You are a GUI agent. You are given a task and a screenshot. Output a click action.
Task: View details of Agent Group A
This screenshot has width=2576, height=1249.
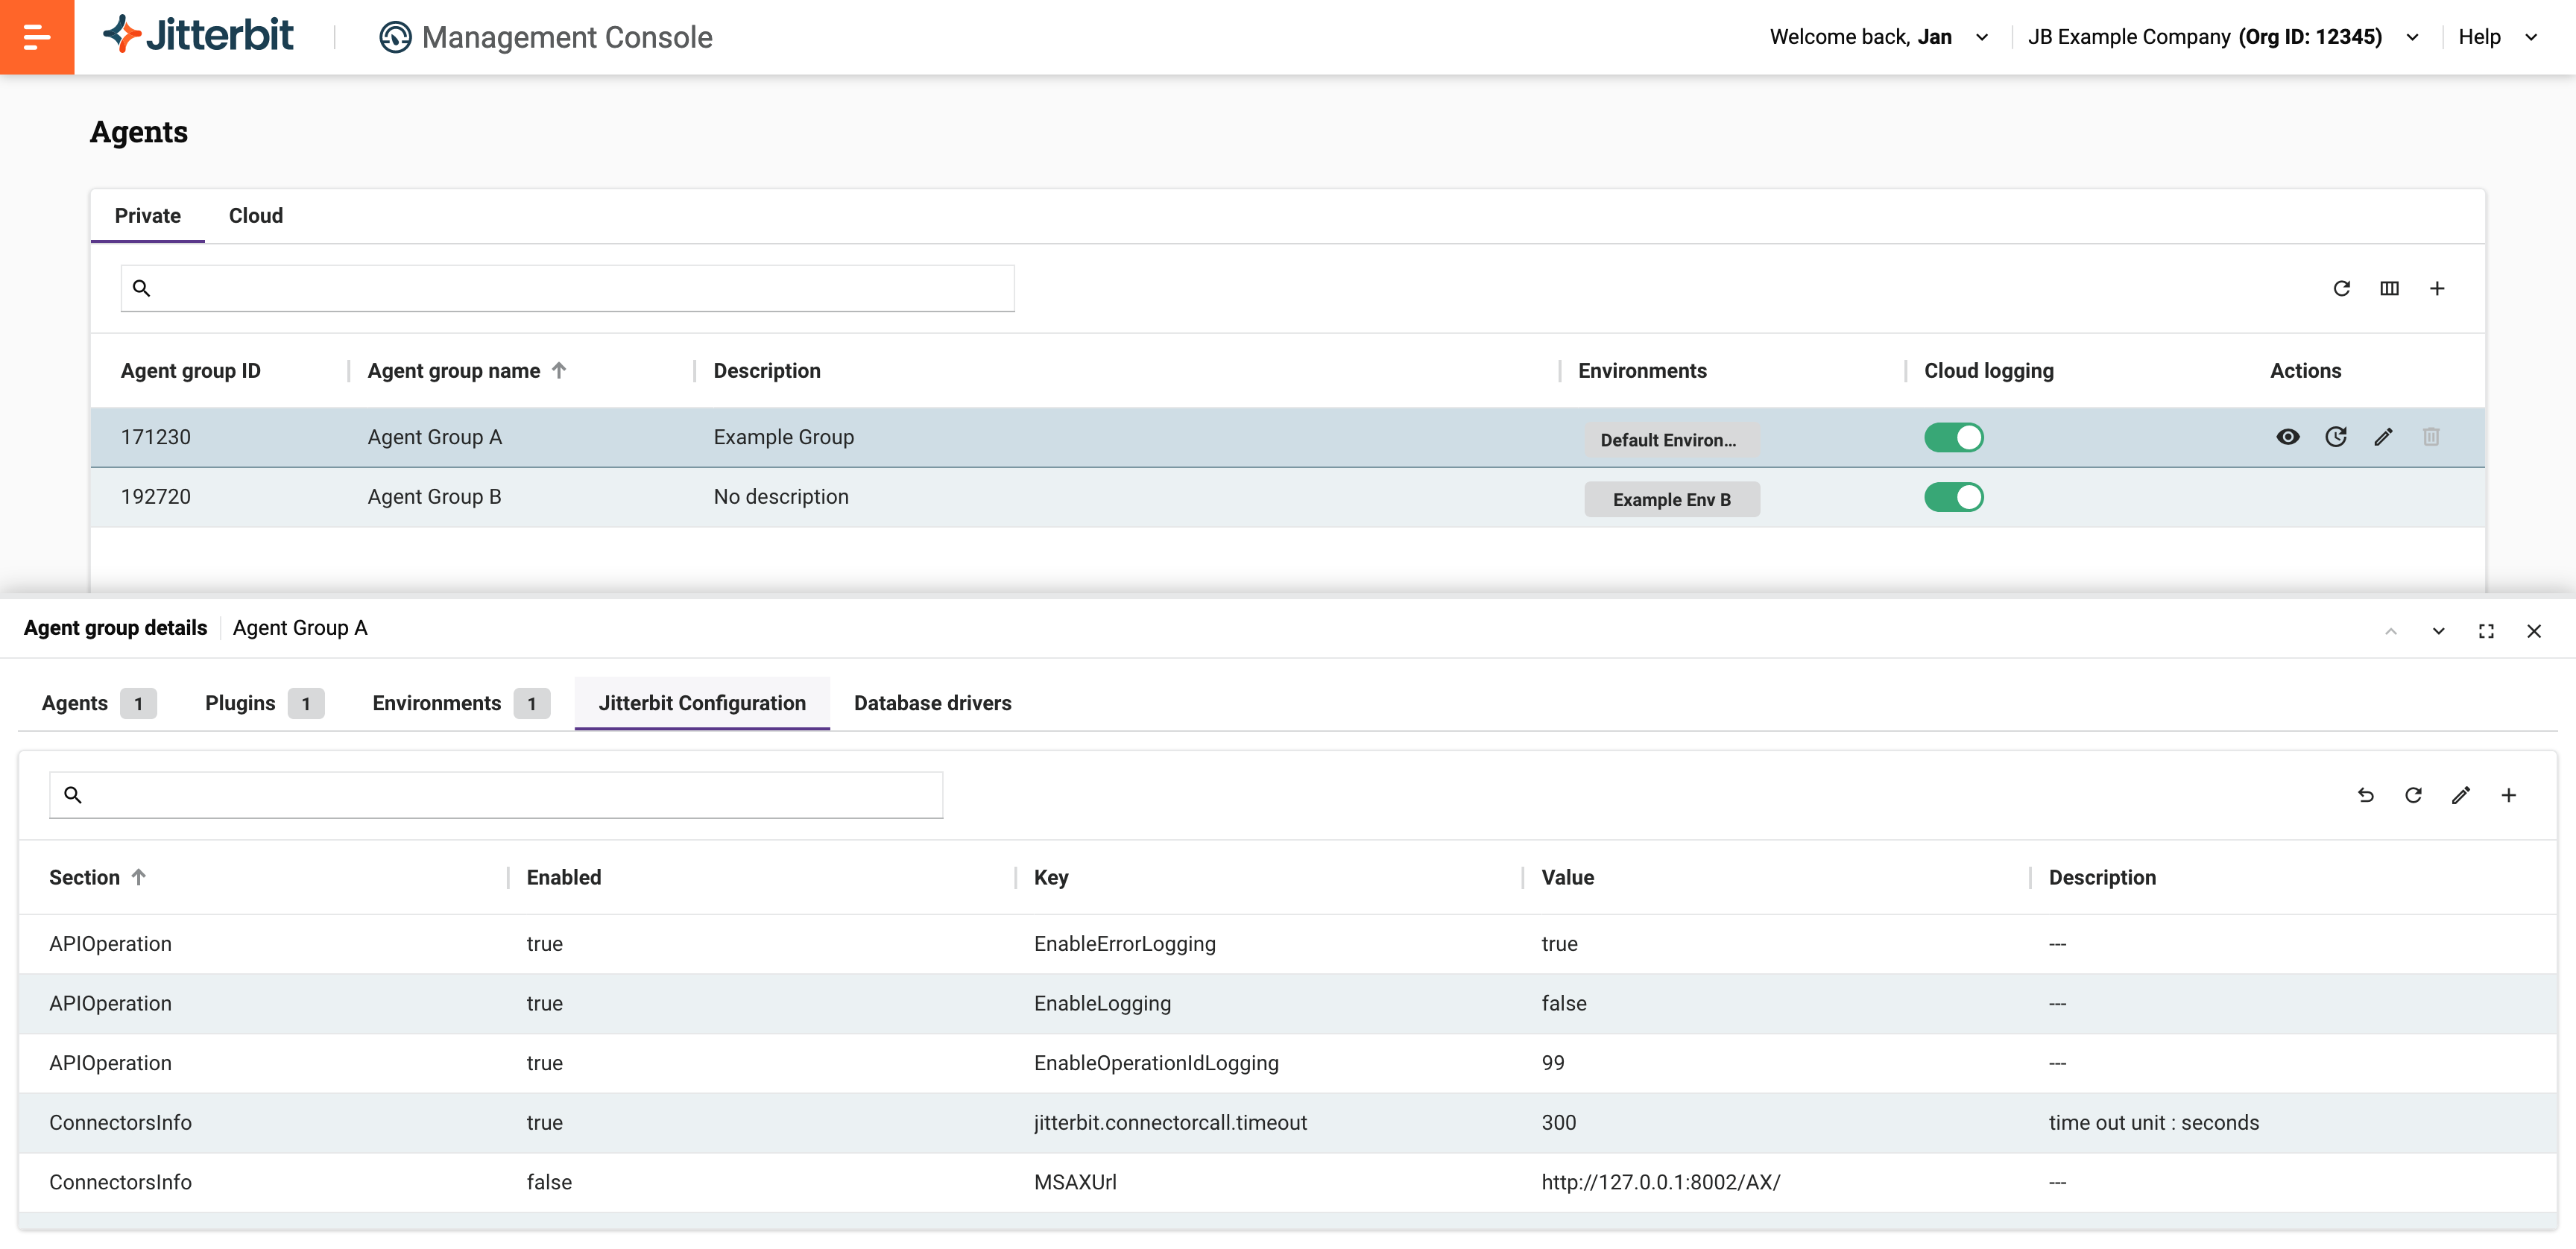pyautogui.click(x=2288, y=437)
